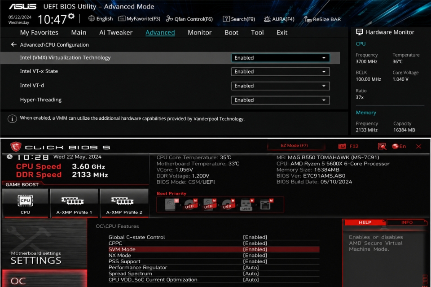Select the HELP tab in MSI BIOS

[365, 222]
